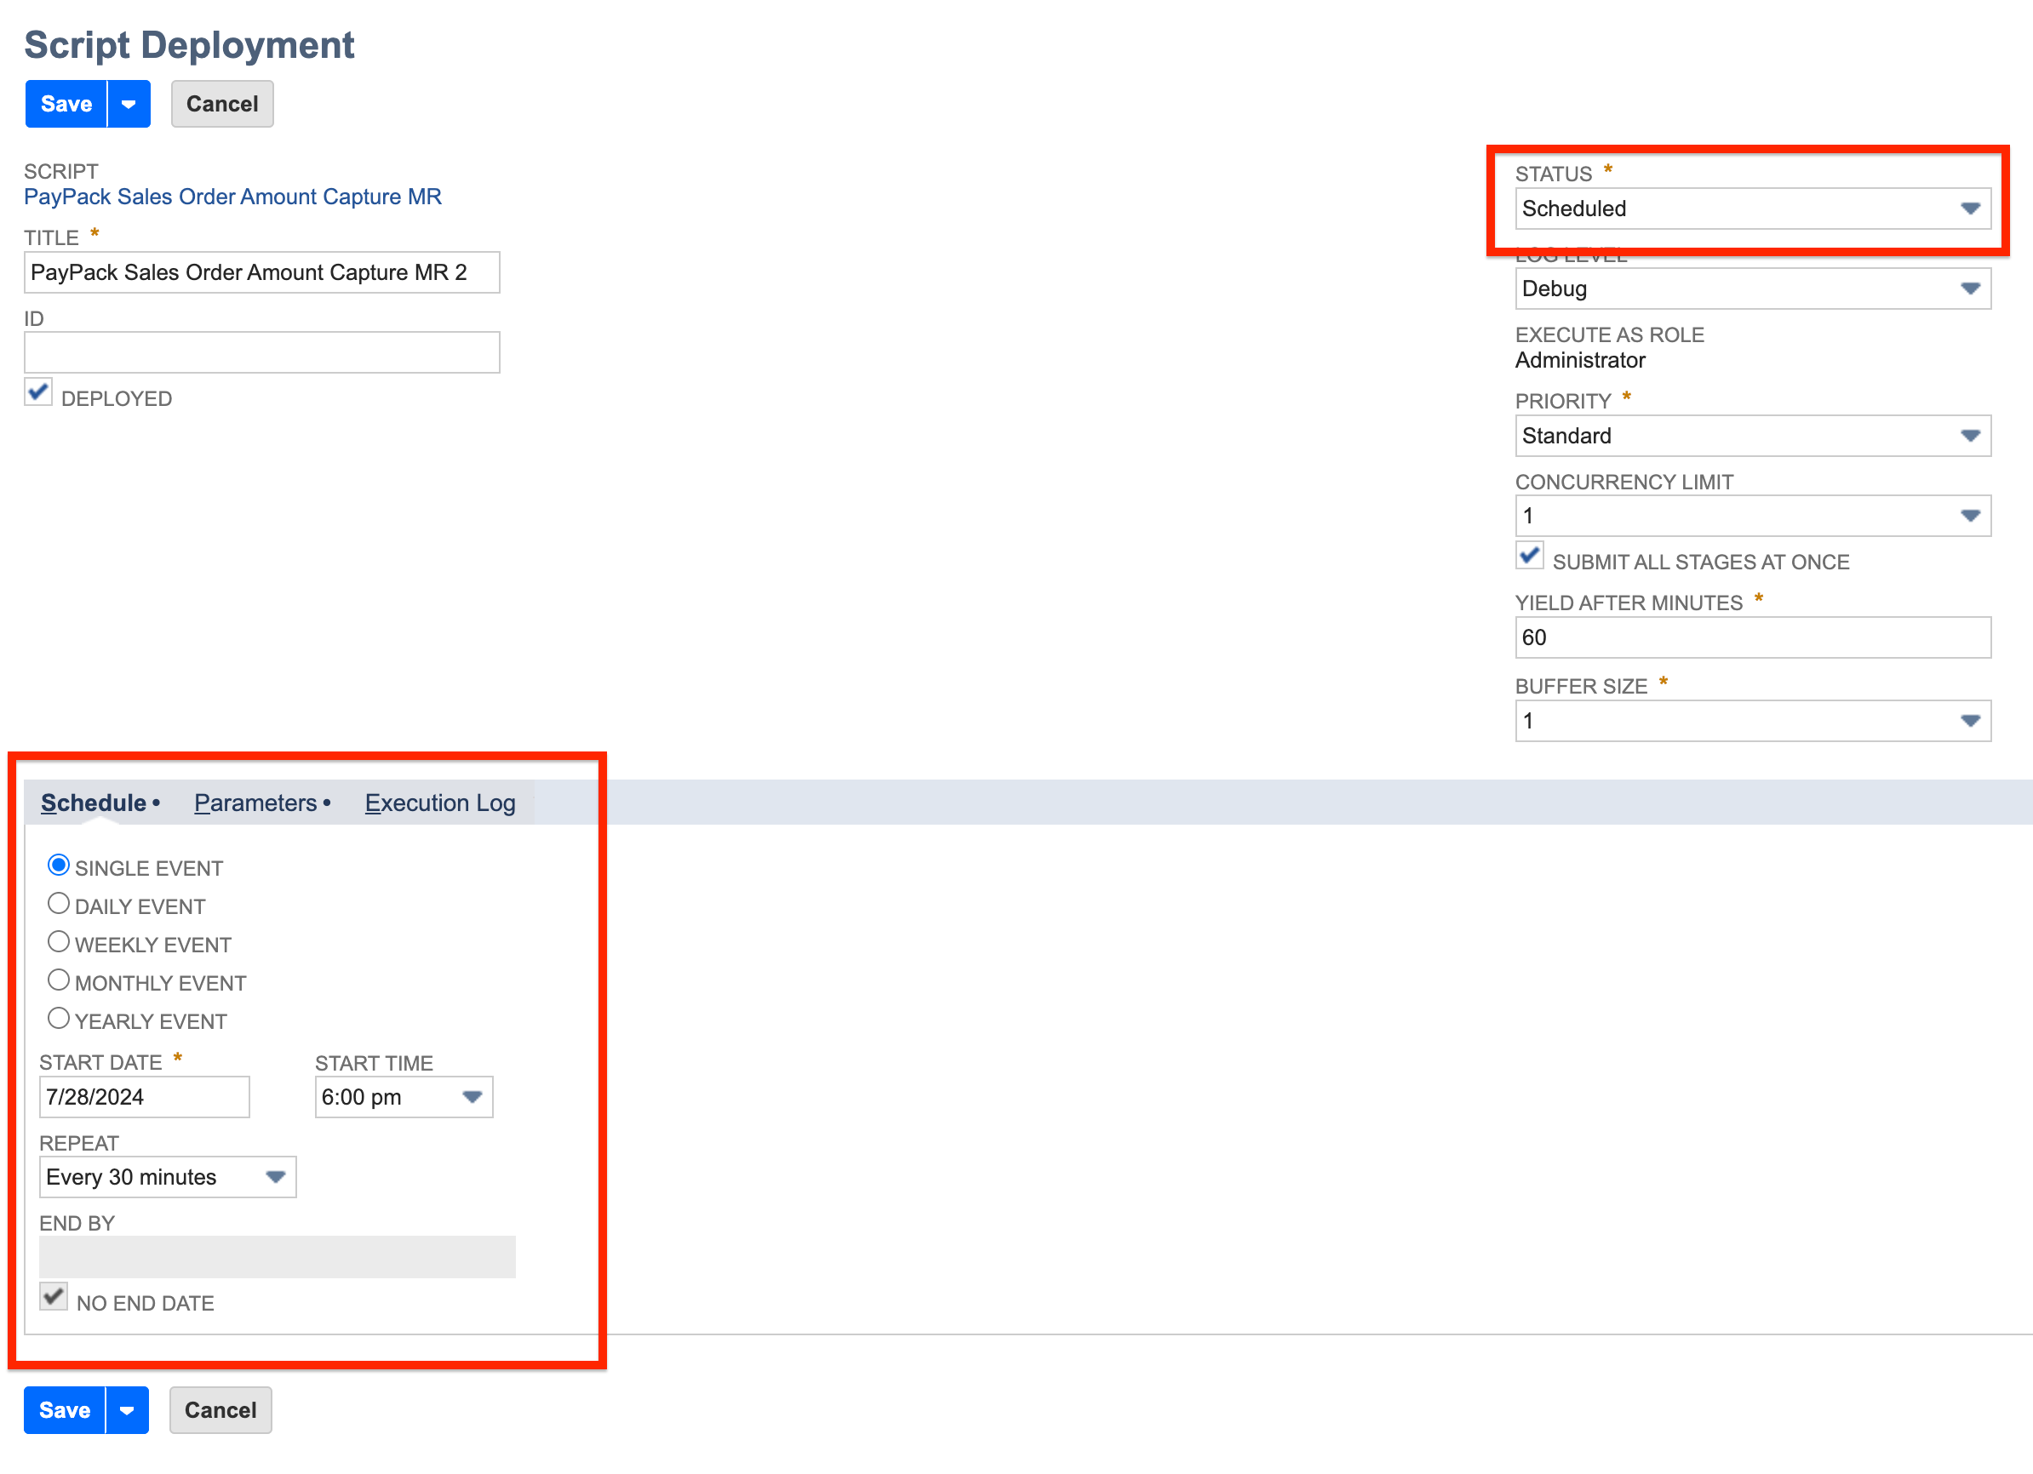Uncheck the No End Date checkbox

[x=53, y=1295]
